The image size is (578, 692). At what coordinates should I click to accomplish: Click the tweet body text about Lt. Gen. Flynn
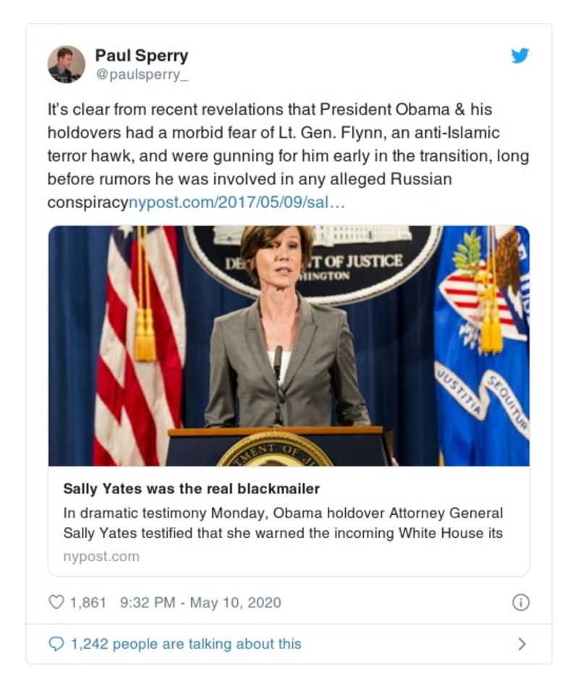[288, 156]
